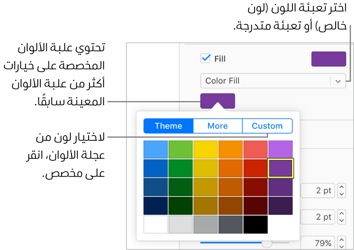Pick the brown swatch in fourth row

click(x=230, y=206)
